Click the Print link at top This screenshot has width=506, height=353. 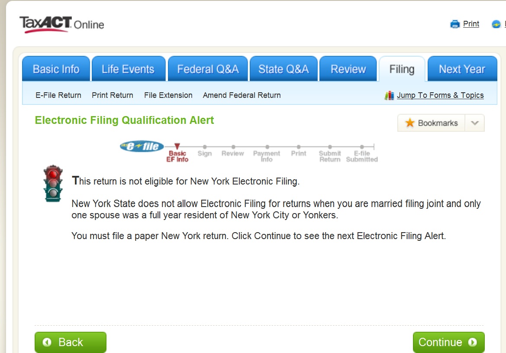click(471, 24)
